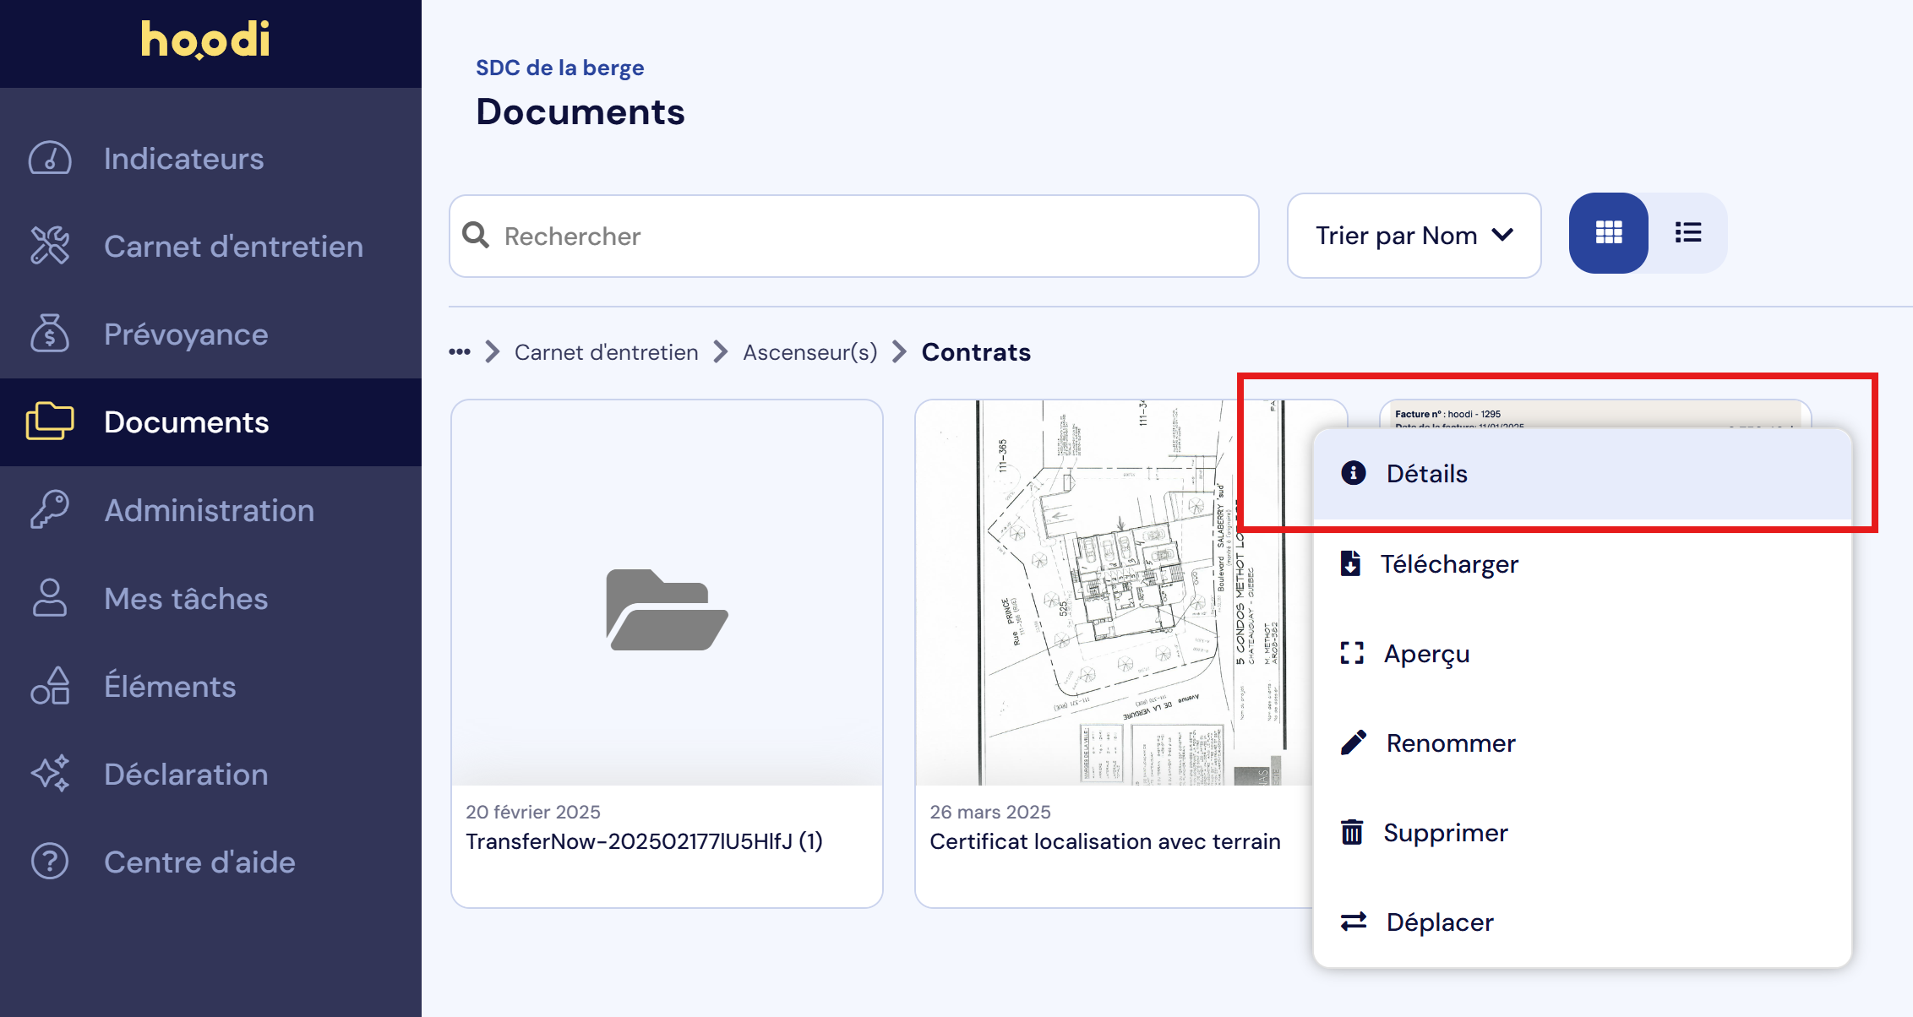
Task: Click Supprimer in the context menu
Action: tap(1445, 832)
